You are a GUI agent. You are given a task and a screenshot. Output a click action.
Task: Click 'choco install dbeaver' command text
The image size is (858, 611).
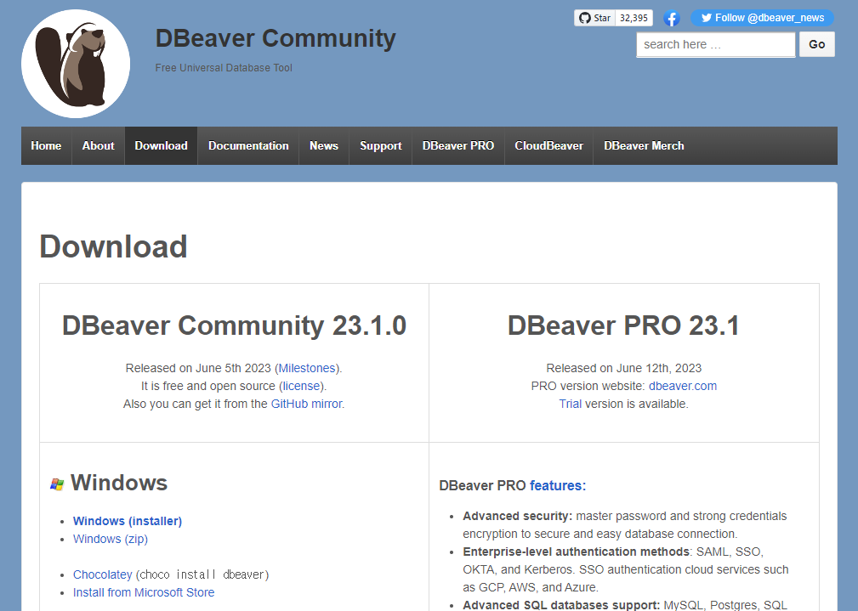point(202,575)
